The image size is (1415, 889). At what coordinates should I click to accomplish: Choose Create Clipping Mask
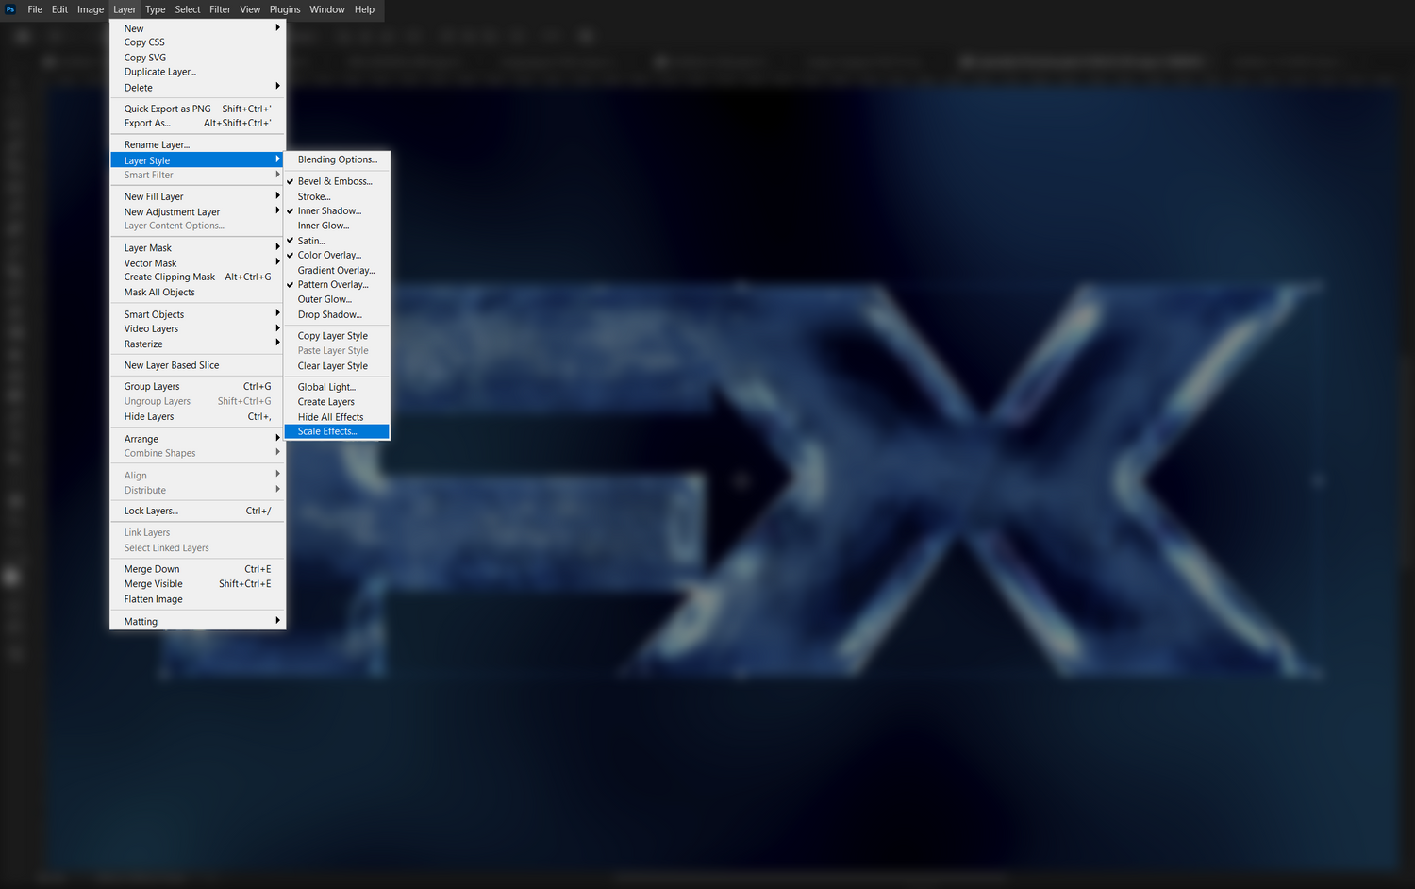[x=197, y=277]
